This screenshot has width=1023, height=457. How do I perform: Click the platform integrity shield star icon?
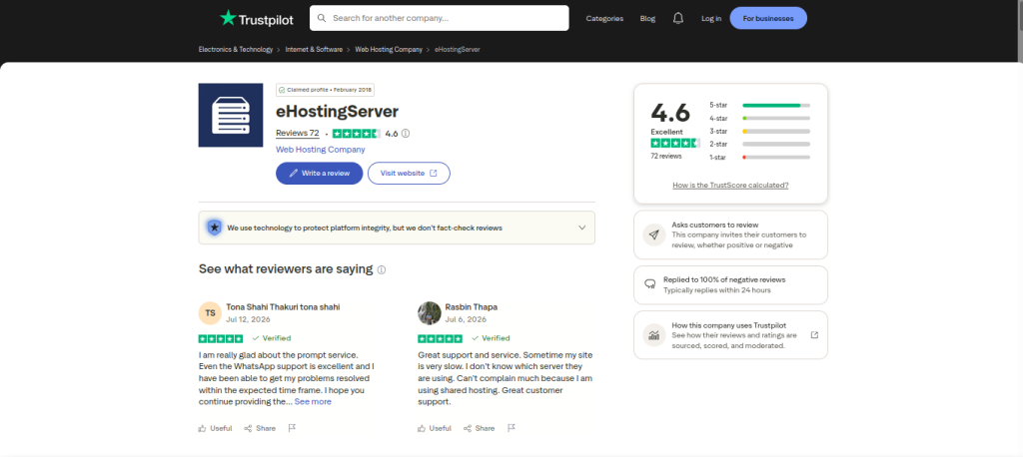[x=214, y=228]
